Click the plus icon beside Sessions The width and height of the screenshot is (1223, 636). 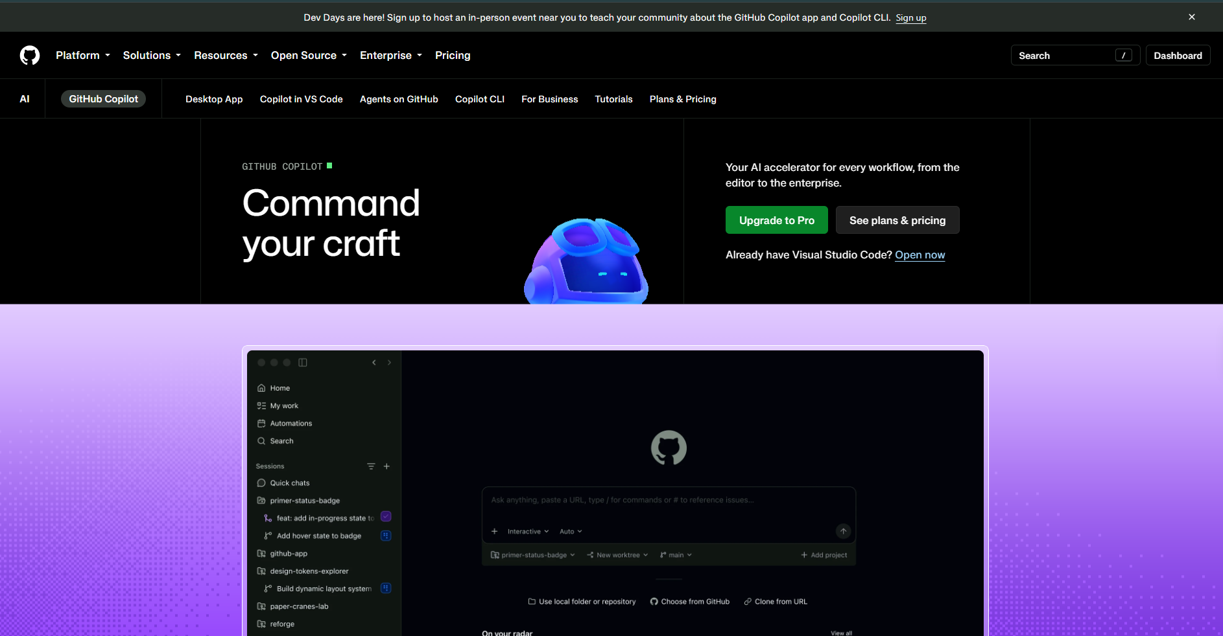coord(386,466)
